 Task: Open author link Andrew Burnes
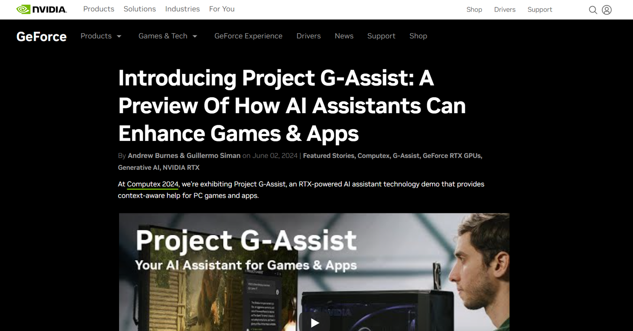(153, 156)
